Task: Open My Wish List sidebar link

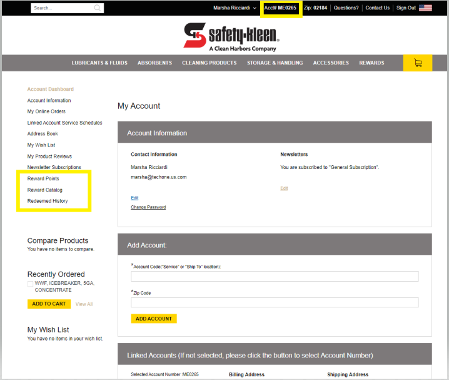Action: [x=41, y=145]
